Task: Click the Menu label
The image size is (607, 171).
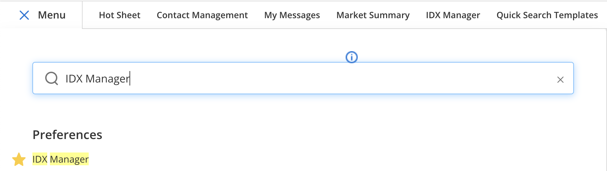Action: click(x=52, y=15)
